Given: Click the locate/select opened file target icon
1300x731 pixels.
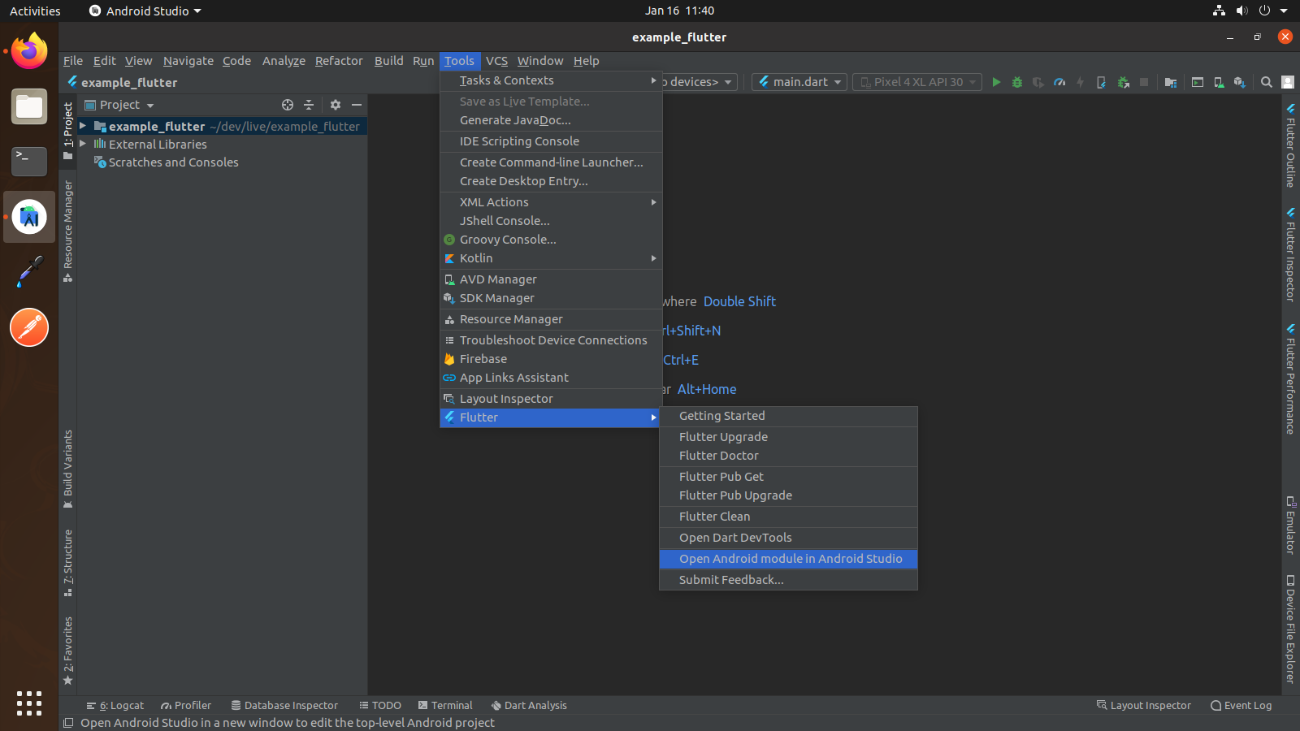Looking at the screenshot, I should coord(288,105).
